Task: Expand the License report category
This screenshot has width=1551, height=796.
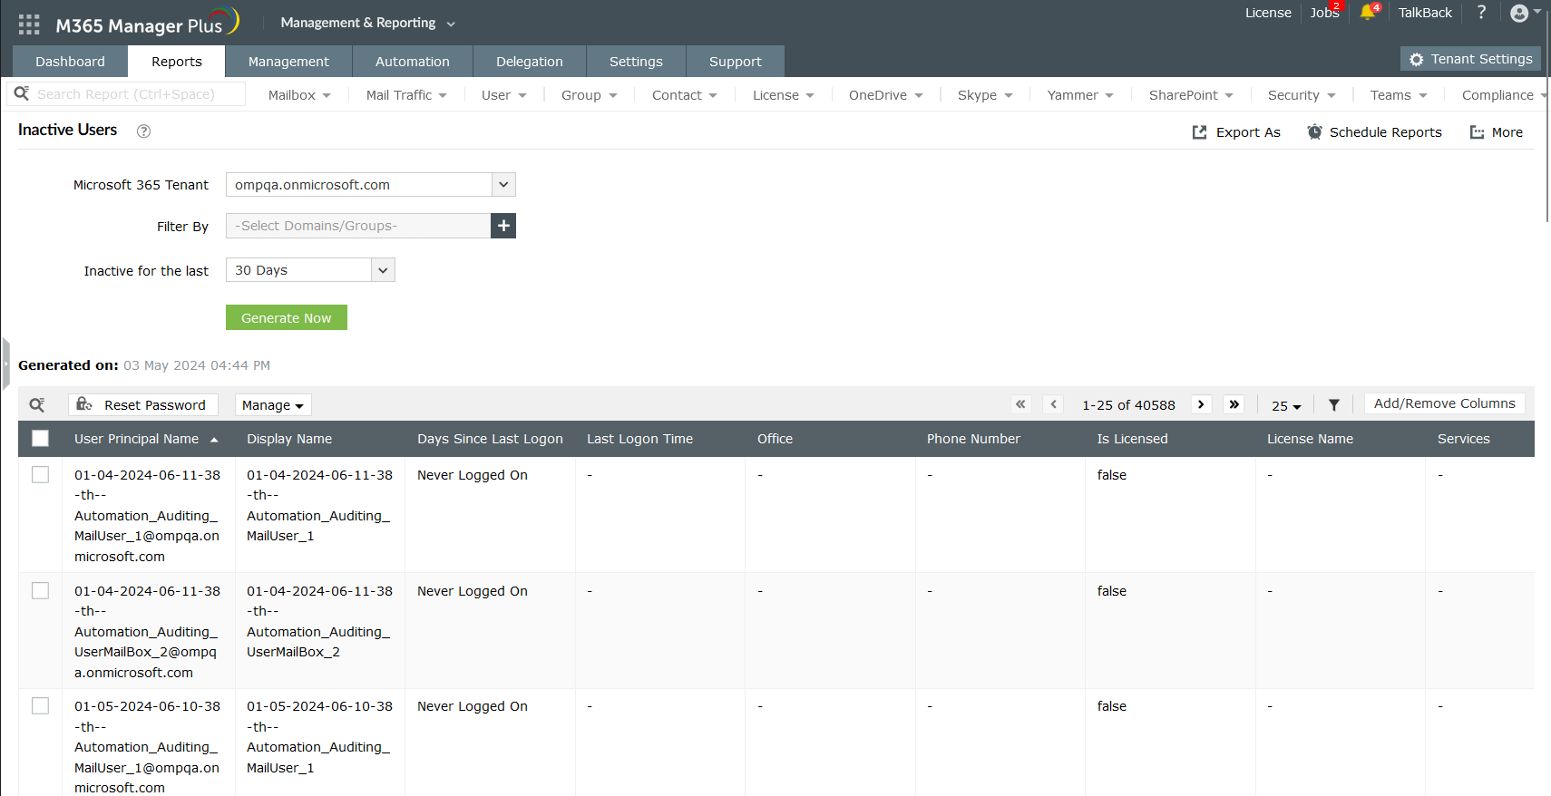Action: [x=784, y=95]
